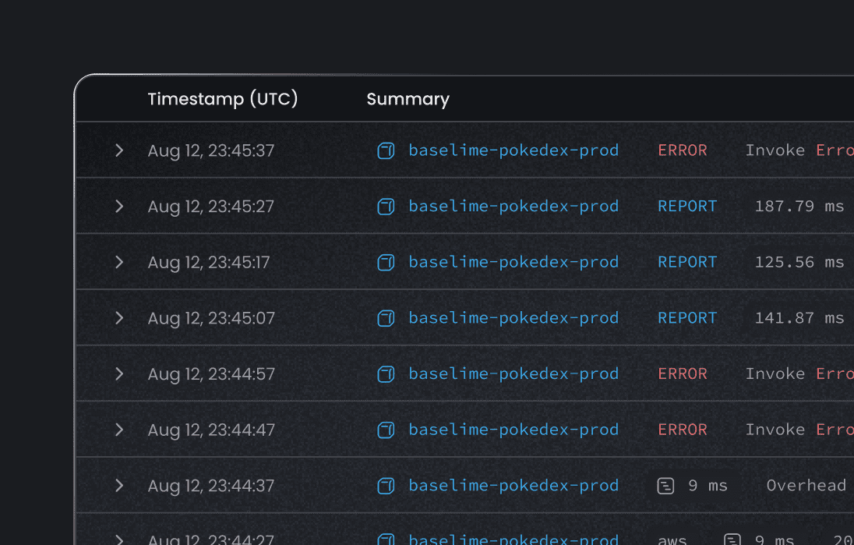Image resolution: width=854 pixels, height=545 pixels.
Task: Open baselime-pokedex-prod link in 23:45:17 row
Action: coord(513,262)
